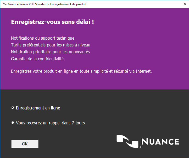Viewport: 189px width, 158px height.
Task: Click the Nuance app icon in title bar
Action: click(4, 4)
